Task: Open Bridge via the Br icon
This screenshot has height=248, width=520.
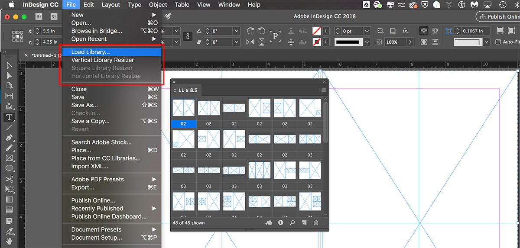Action: click(39, 16)
